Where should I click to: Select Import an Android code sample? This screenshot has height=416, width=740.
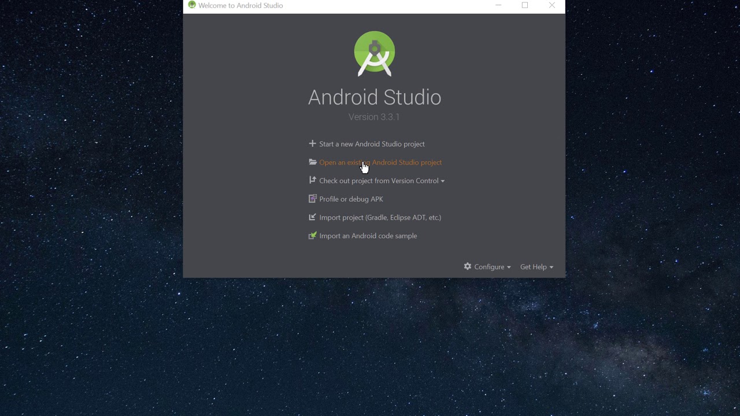[368, 236]
